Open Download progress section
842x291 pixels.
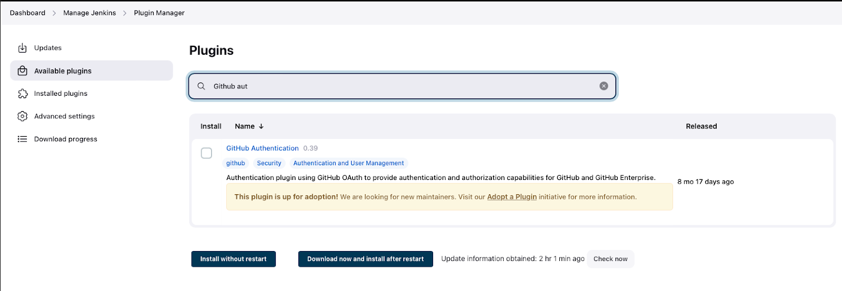pyautogui.click(x=91, y=139)
